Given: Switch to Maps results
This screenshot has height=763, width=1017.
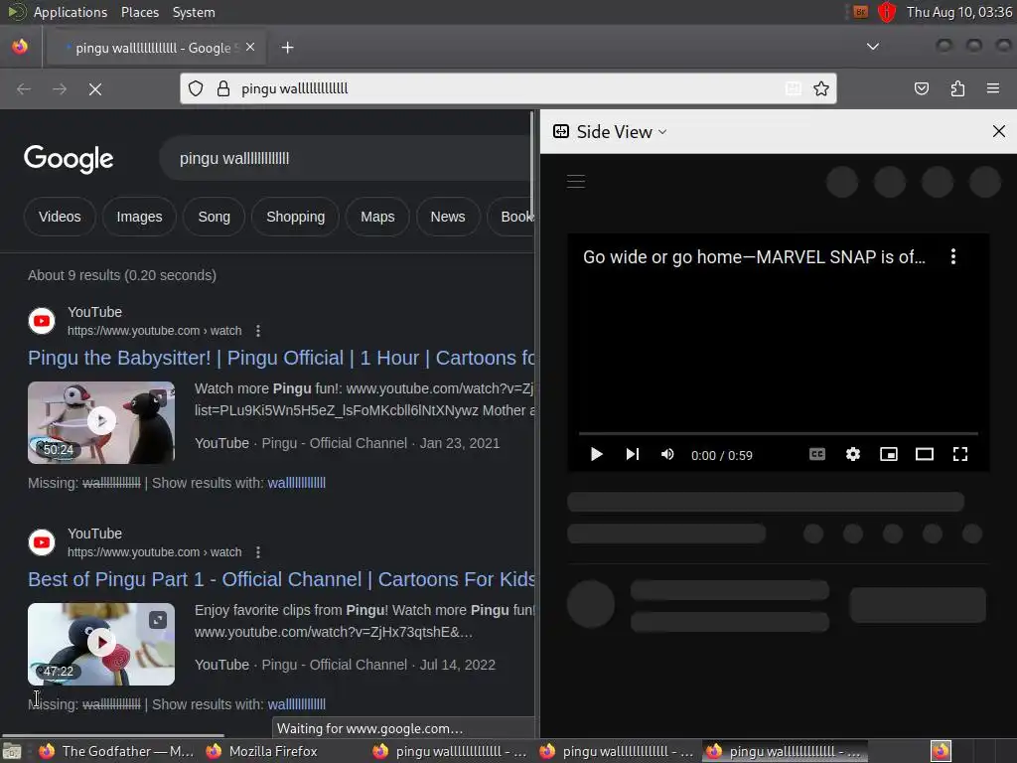Looking at the screenshot, I should [x=377, y=217].
